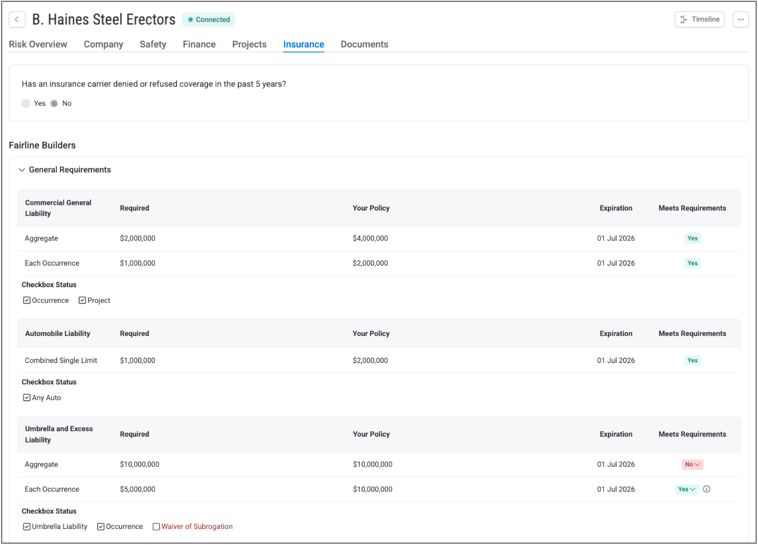This screenshot has width=758, height=545.
Task: Toggle the Project checkbox
Action: point(82,300)
